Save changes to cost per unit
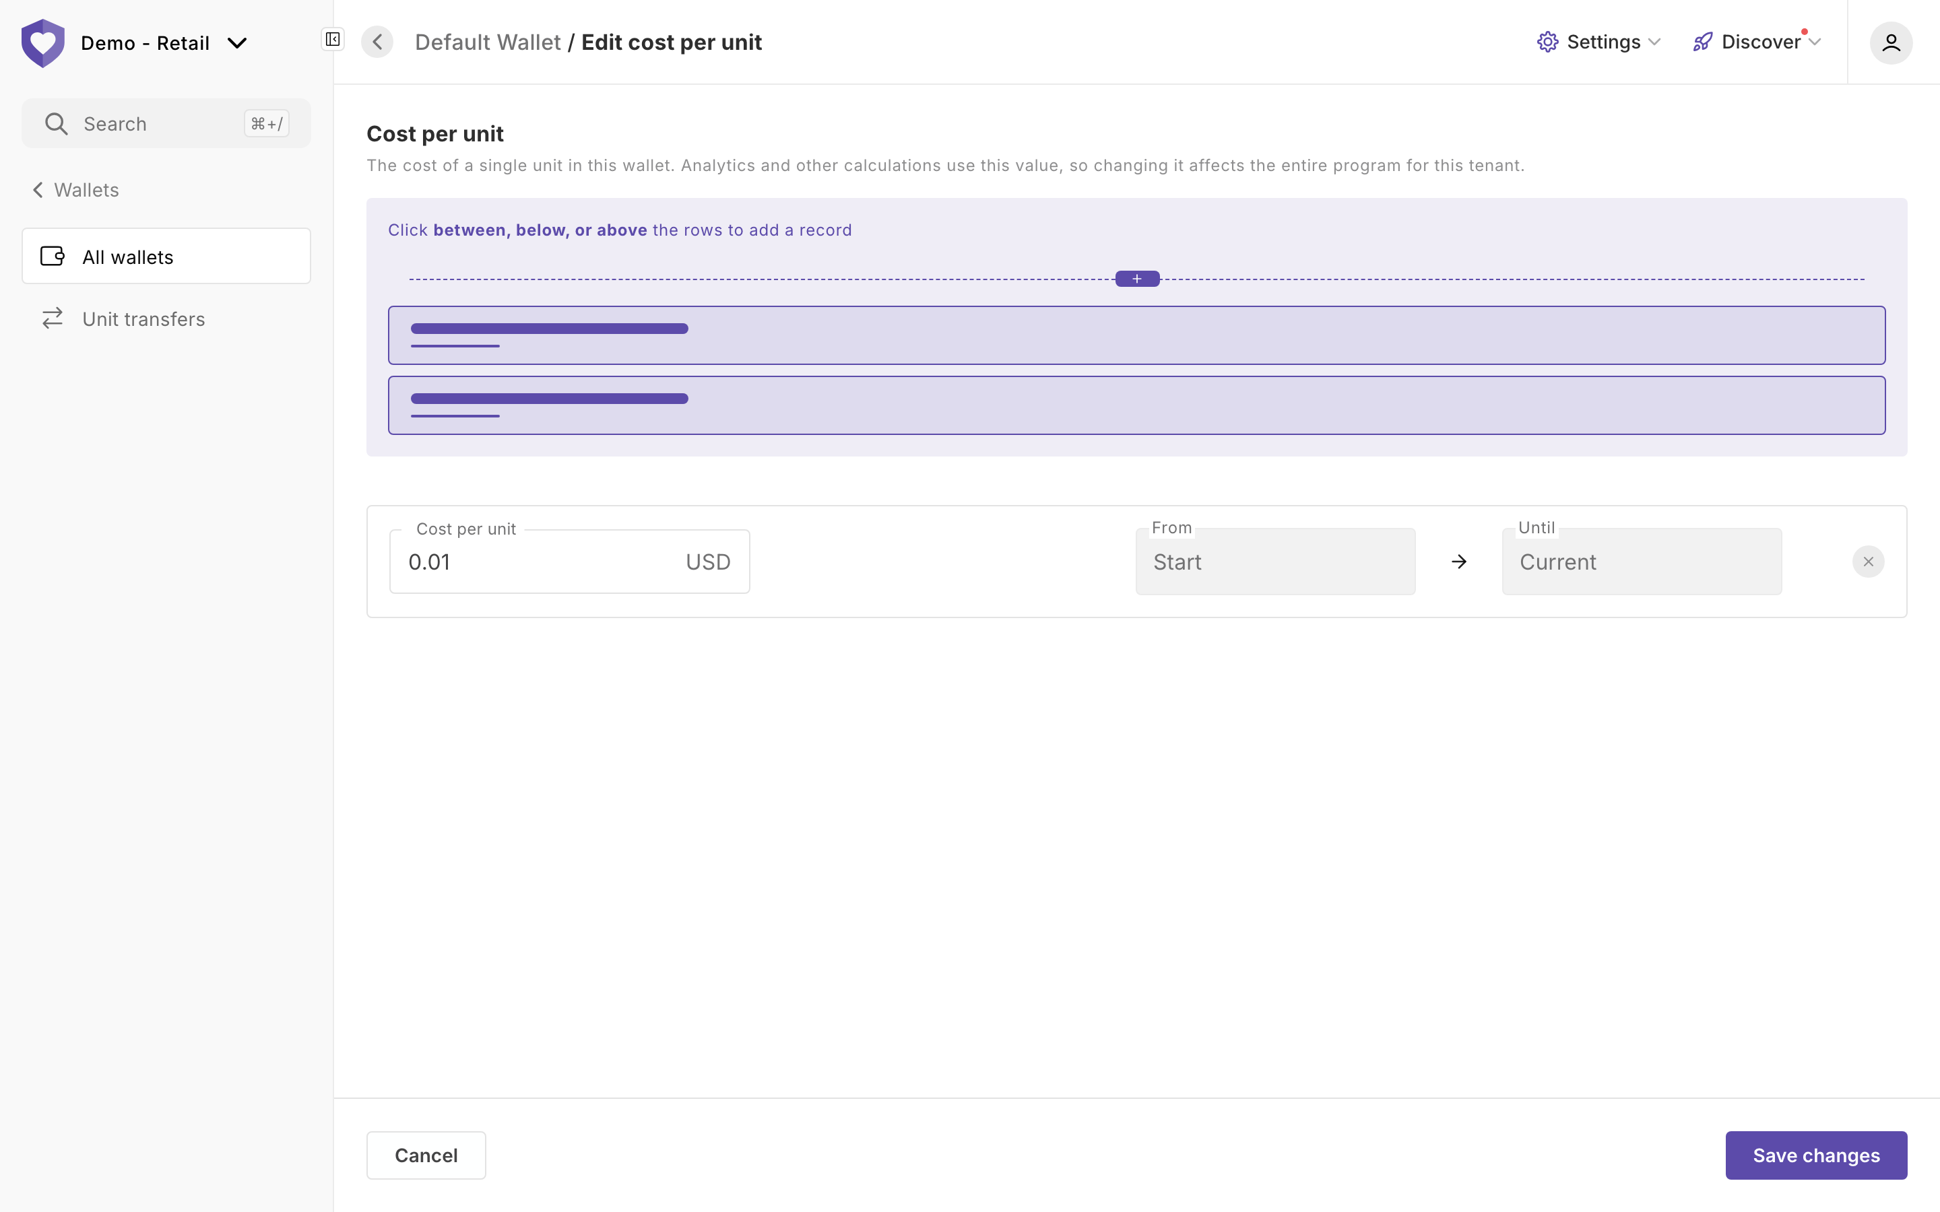The height and width of the screenshot is (1212, 1940). [1816, 1155]
